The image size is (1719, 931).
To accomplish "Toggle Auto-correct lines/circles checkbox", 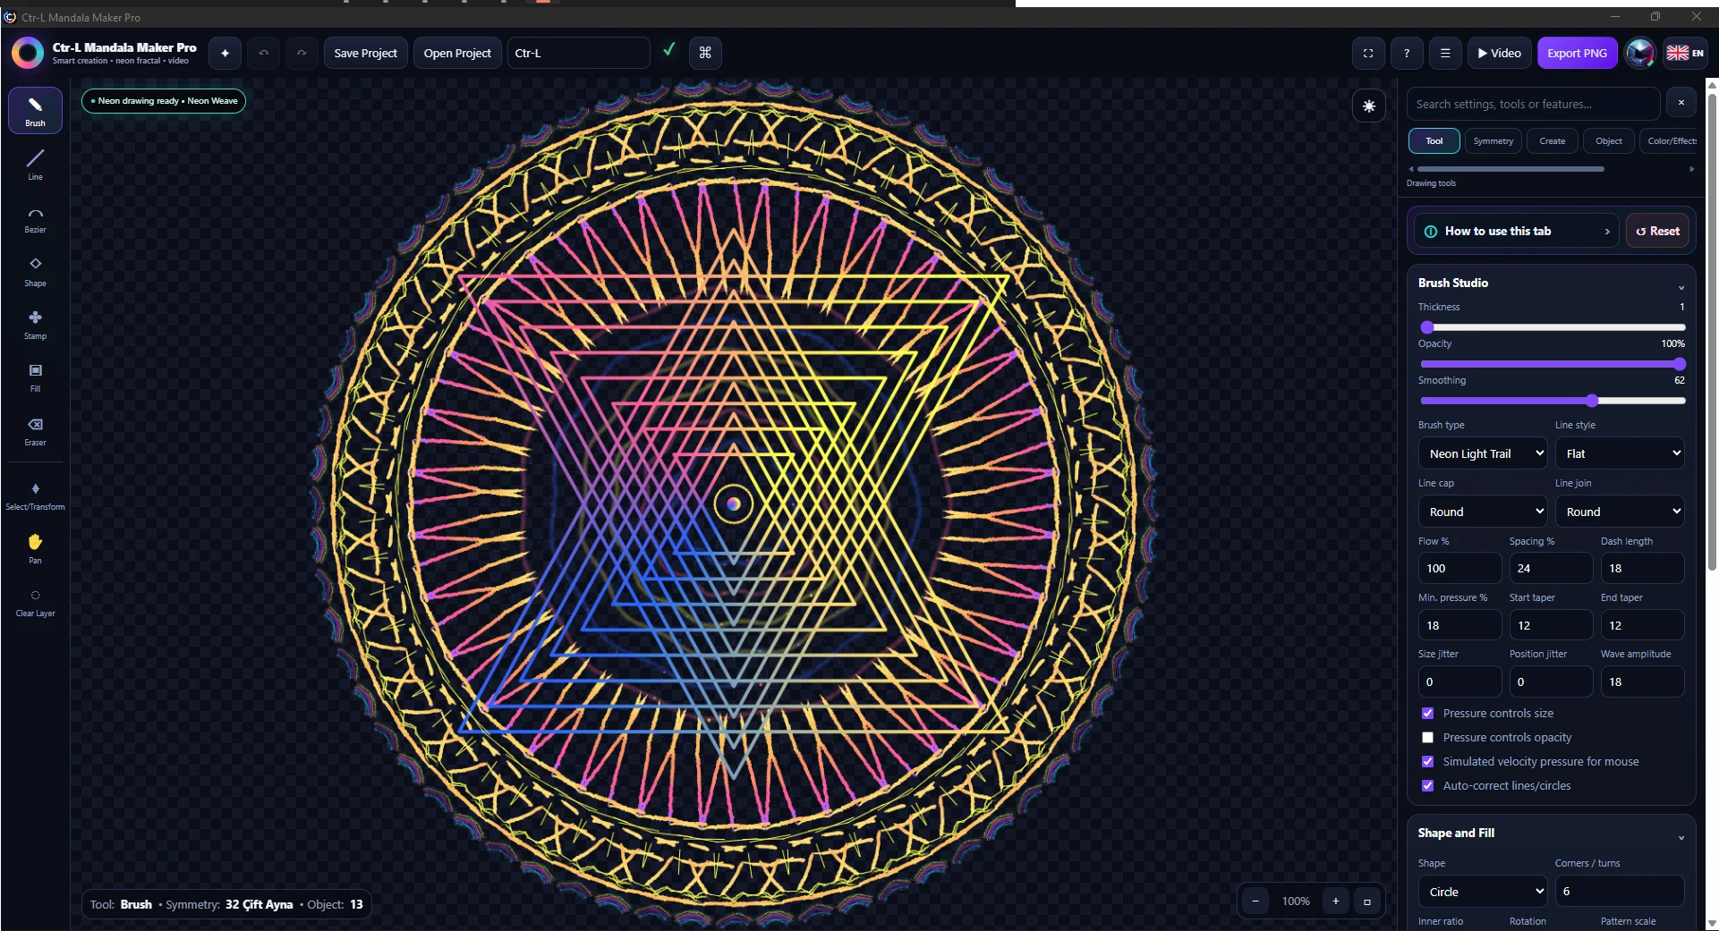I will (1428, 785).
